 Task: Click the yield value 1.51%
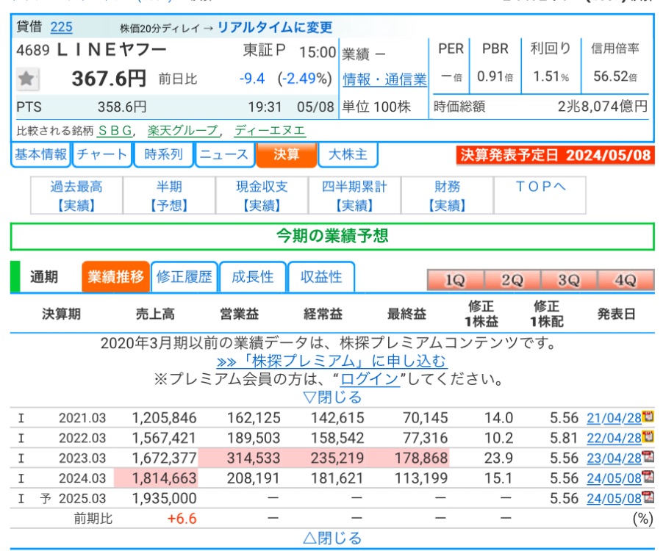(x=551, y=76)
